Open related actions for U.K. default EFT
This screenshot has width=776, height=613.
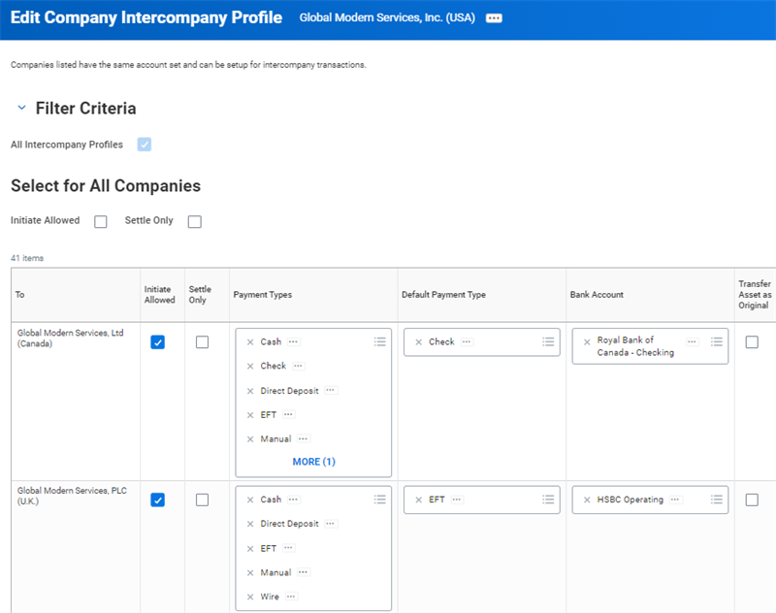[457, 500]
